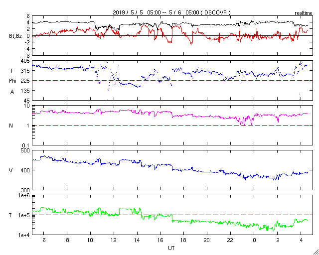This screenshot has height=255, width=319.
Task: Click the "18" hour label on the UT axis
Action: [x=184, y=240]
